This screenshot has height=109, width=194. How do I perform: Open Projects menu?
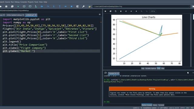coord(31,2)
